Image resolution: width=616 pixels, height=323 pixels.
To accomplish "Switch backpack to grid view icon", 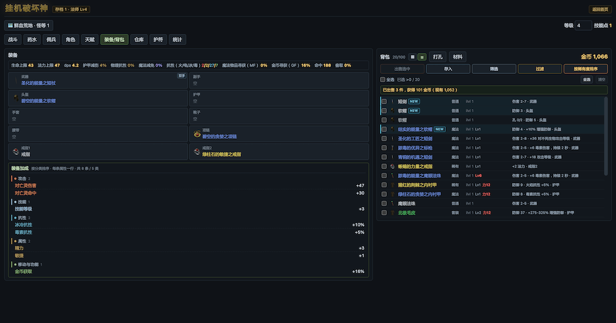I will pos(413,57).
